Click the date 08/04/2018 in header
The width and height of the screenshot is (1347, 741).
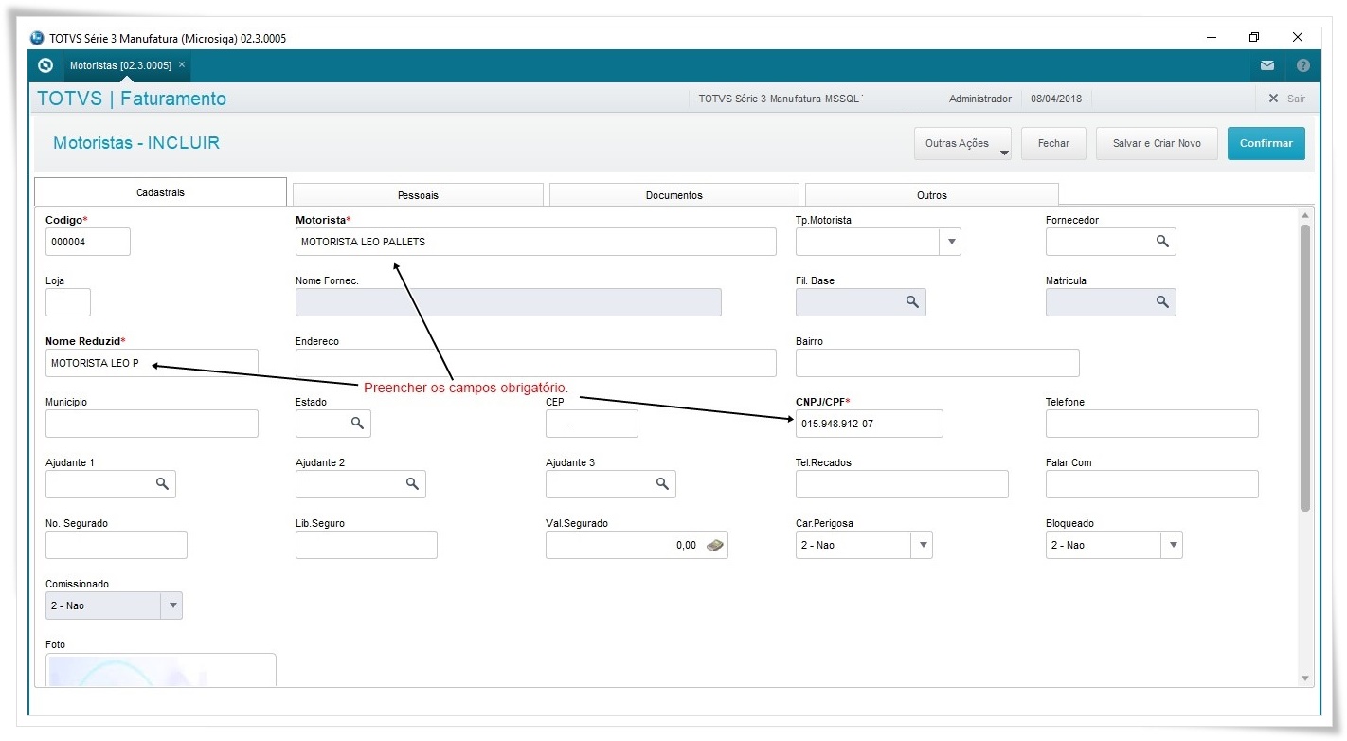click(x=1057, y=99)
